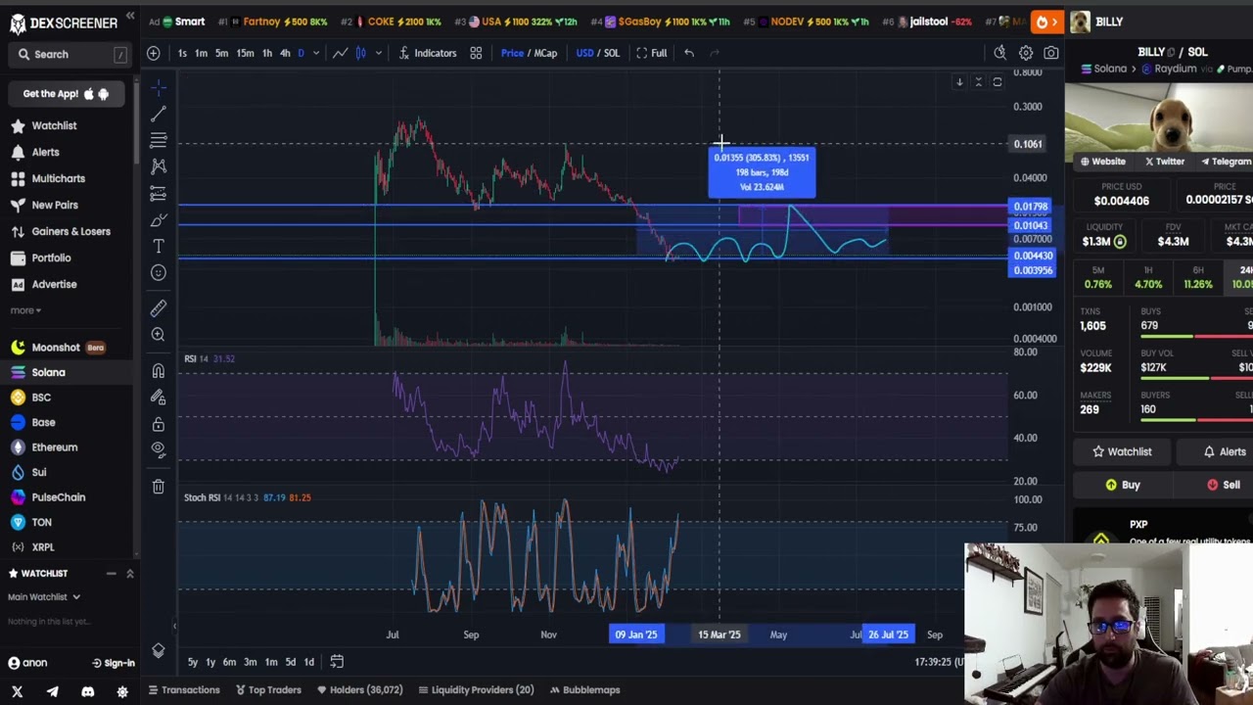Select the PulseChain chain
The image size is (1253, 705).
(58, 497)
